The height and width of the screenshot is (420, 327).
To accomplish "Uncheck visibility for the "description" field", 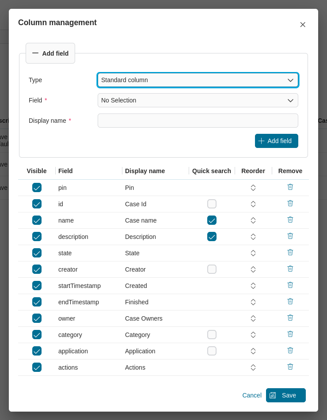I will (37, 236).
